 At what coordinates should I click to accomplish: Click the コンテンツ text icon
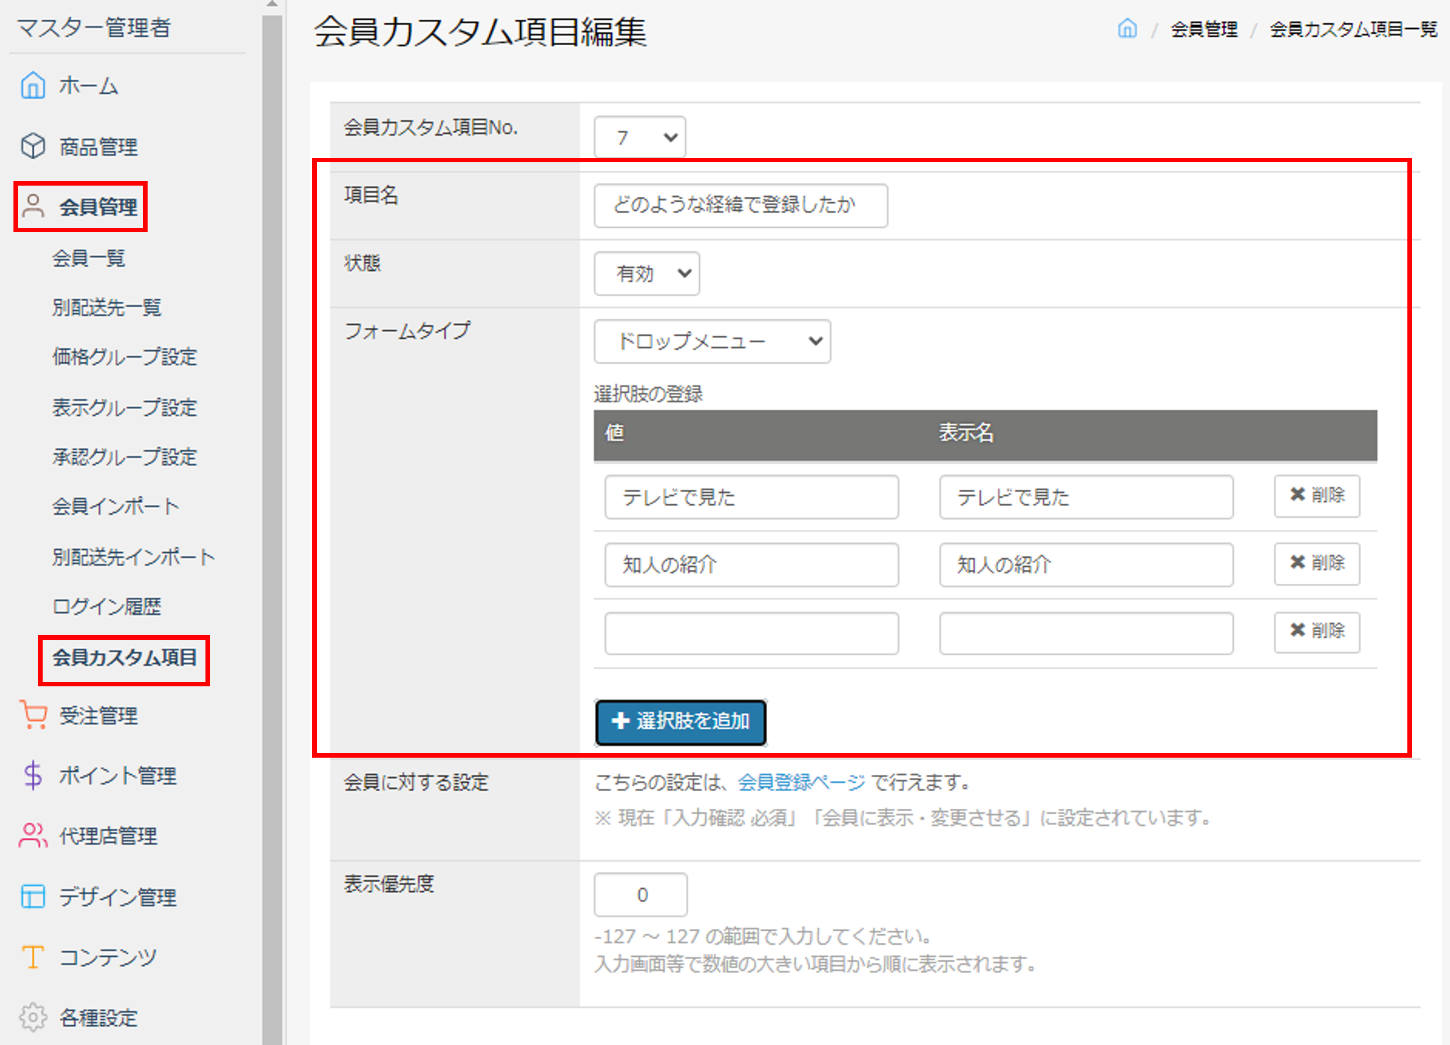[x=33, y=957]
